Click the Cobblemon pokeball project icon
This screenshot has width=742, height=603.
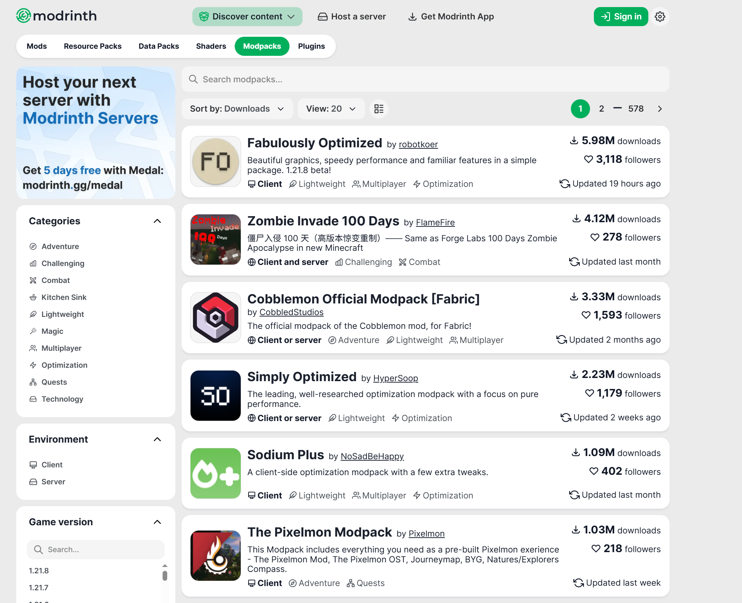click(216, 318)
